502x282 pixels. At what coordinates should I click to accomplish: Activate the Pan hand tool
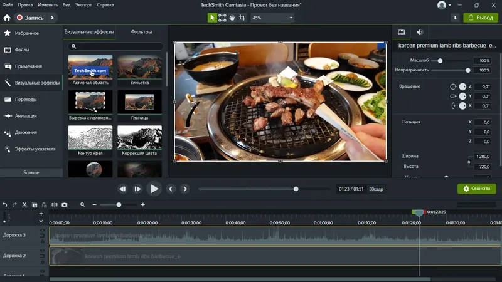tap(232, 18)
